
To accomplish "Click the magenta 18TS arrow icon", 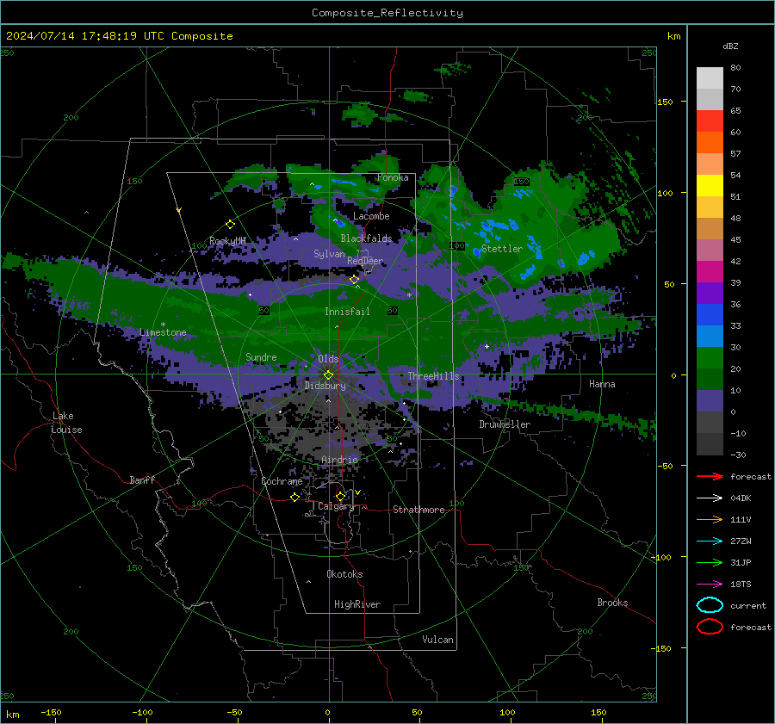I will (710, 585).
